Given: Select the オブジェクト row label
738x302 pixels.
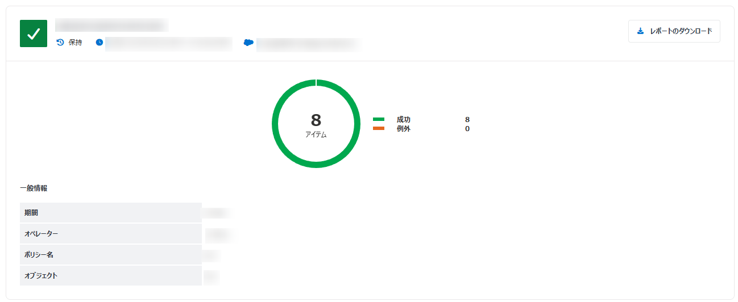Looking at the screenshot, I should coord(41,276).
